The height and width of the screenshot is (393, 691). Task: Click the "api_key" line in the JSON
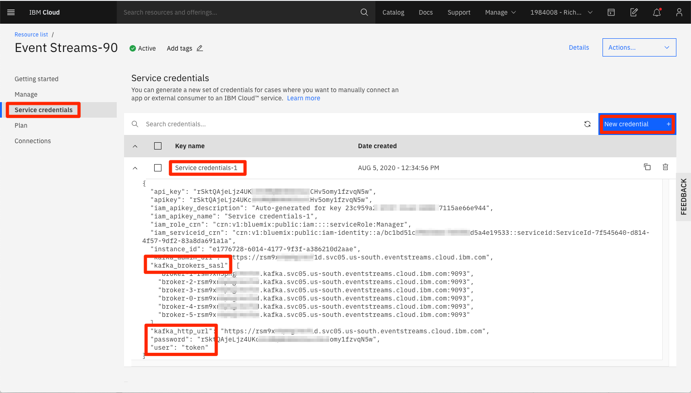pyautogui.click(x=263, y=191)
